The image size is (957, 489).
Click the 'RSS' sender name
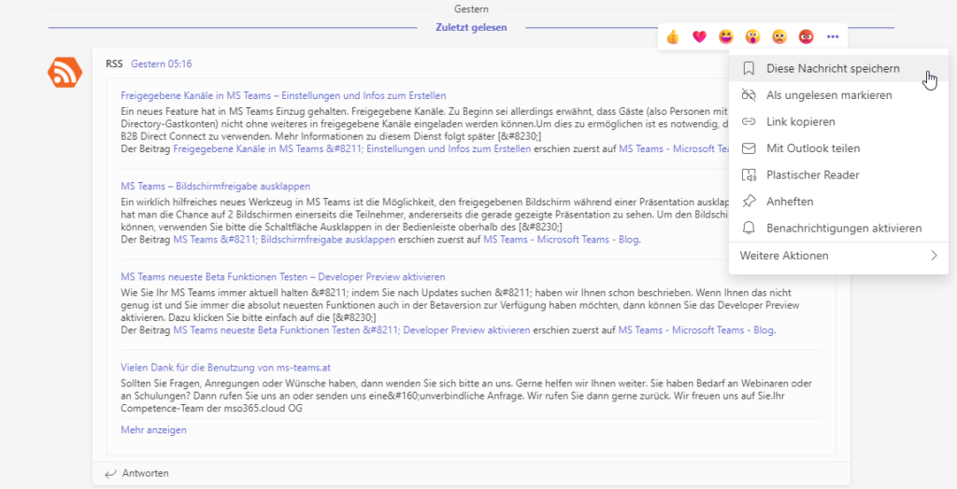[x=114, y=64]
